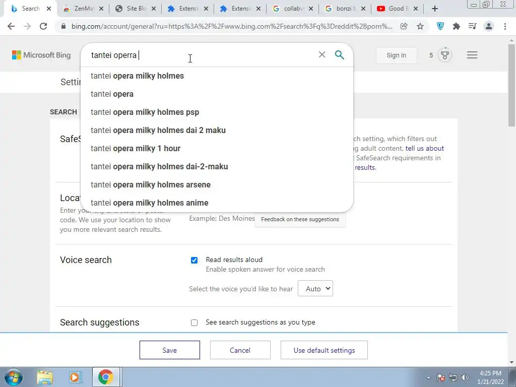This screenshot has width=516, height=387.
Task: Click the browser Forward arrow
Action: [27, 26]
